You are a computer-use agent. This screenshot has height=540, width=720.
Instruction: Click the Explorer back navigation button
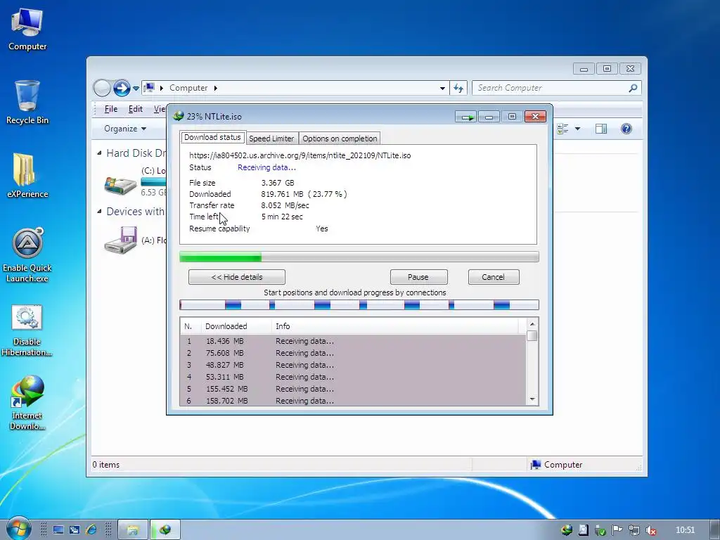pos(102,88)
